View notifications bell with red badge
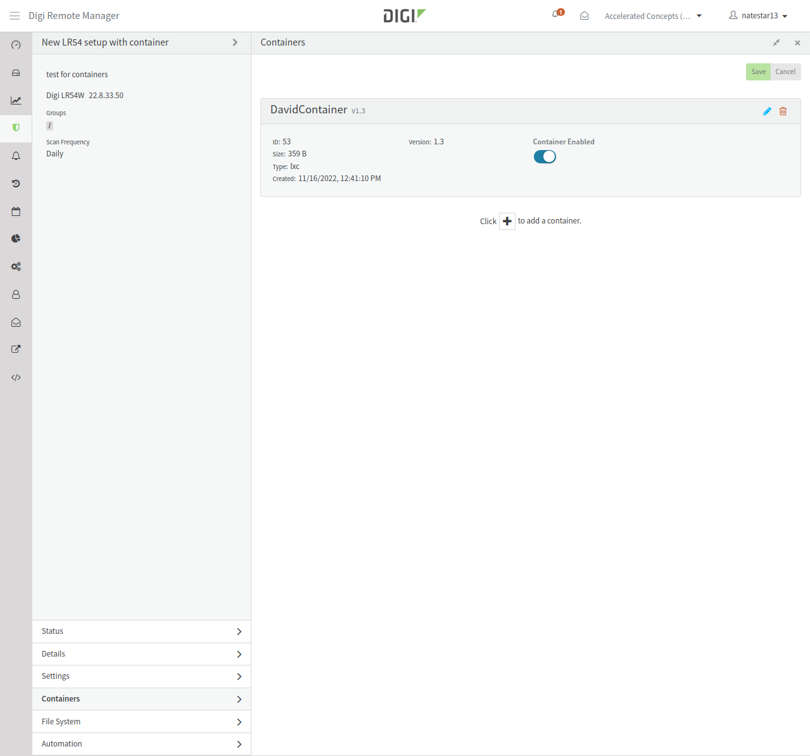810x756 pixels. (557, 14)
